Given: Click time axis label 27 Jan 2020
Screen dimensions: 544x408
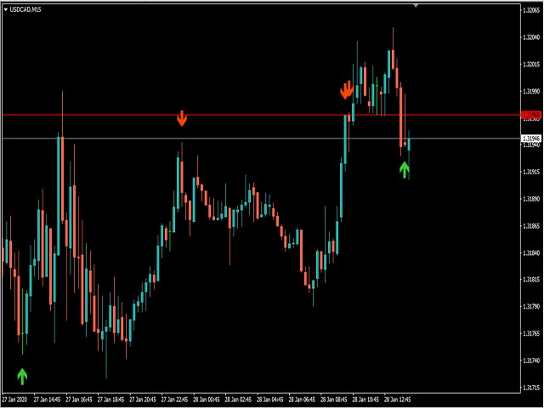Looking at the screenshot, I should tap(14, 399).
